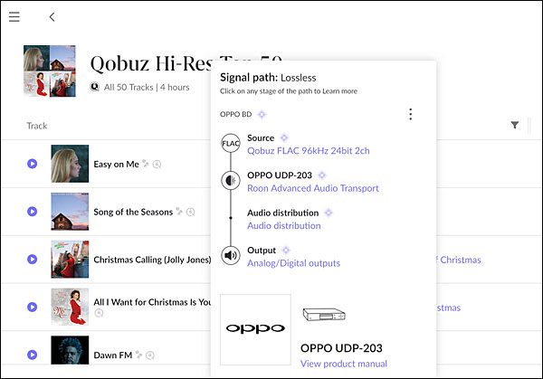Click the OPPO UDP-203 device name at bottom

point(341,348)
